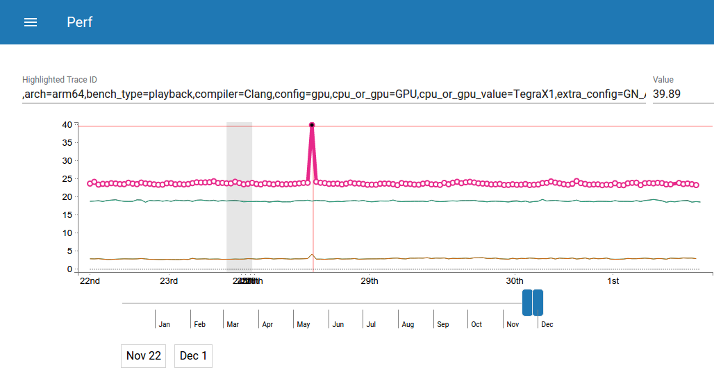The image size is (714, 370).
Task: Click the green trace line
Action: coord(417,201)
